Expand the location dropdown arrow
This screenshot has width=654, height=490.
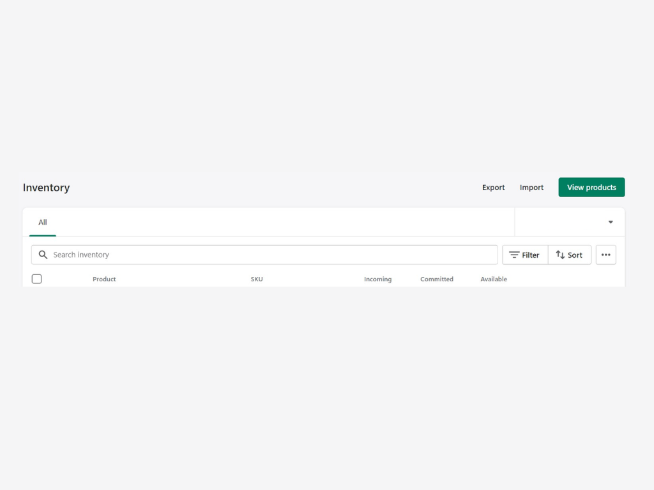[611, 222]
